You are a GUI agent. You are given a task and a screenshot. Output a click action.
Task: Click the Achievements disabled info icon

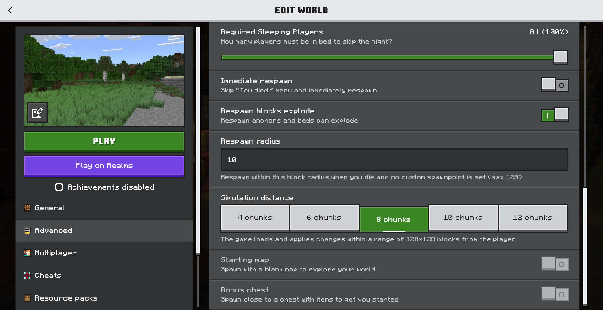(x=59, y=187)
